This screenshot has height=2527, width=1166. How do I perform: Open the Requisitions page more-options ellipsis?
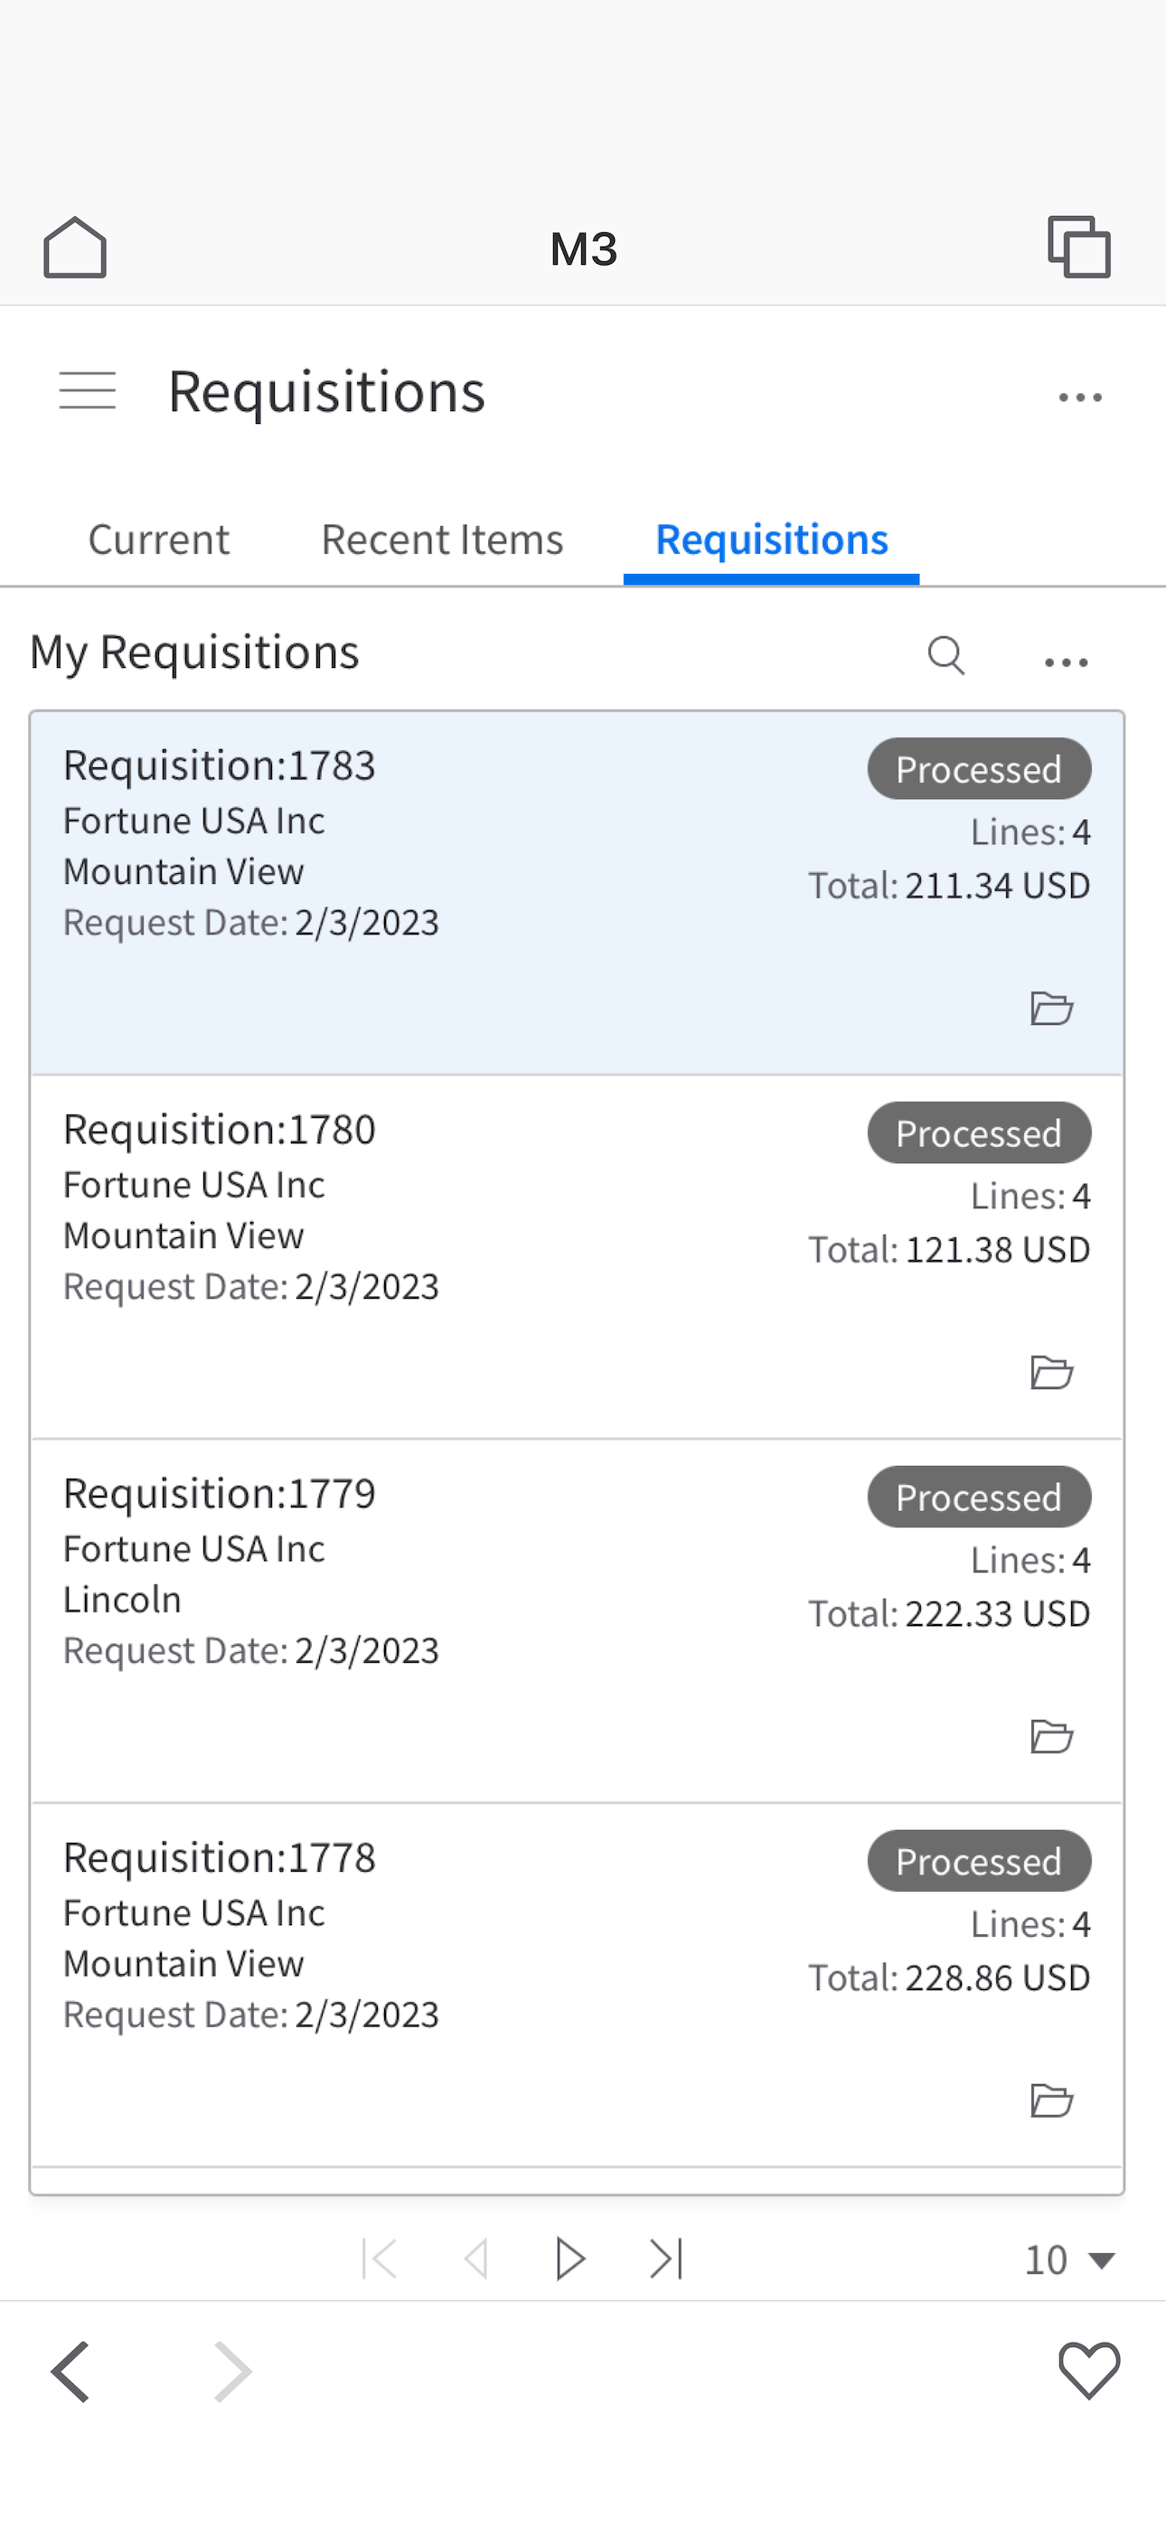click(x=1081, y=398)
